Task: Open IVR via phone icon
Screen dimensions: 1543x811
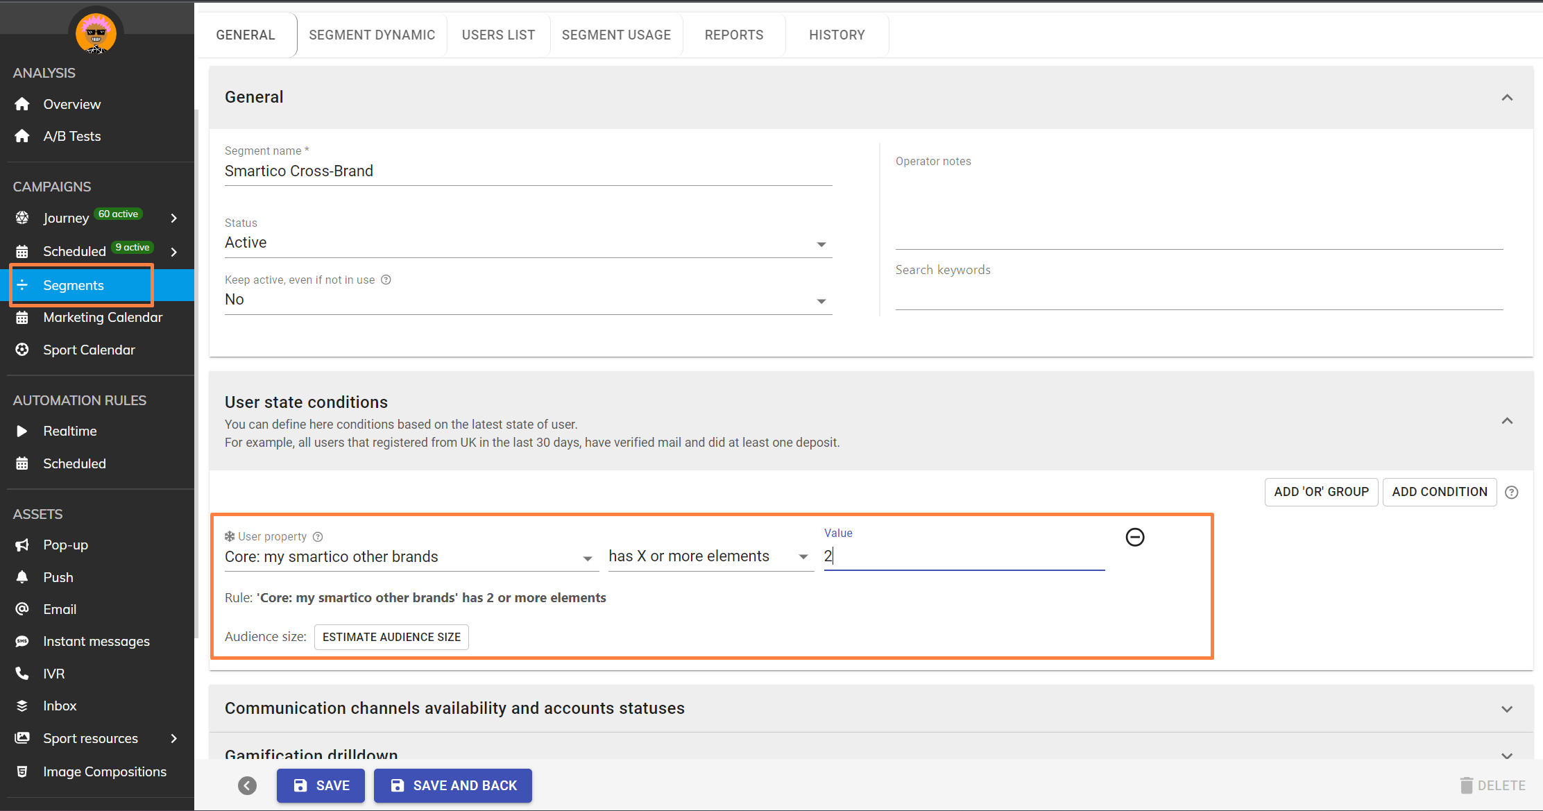Action: tap(22, 674)
